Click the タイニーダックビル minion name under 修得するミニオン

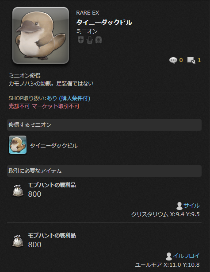pyautogui.click(x=54, y=146)
